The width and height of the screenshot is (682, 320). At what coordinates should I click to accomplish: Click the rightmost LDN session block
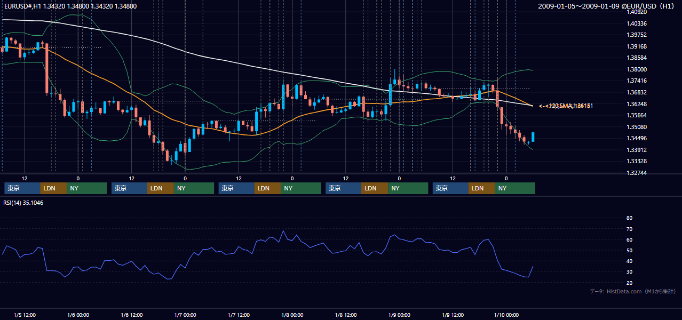(482, 188)
